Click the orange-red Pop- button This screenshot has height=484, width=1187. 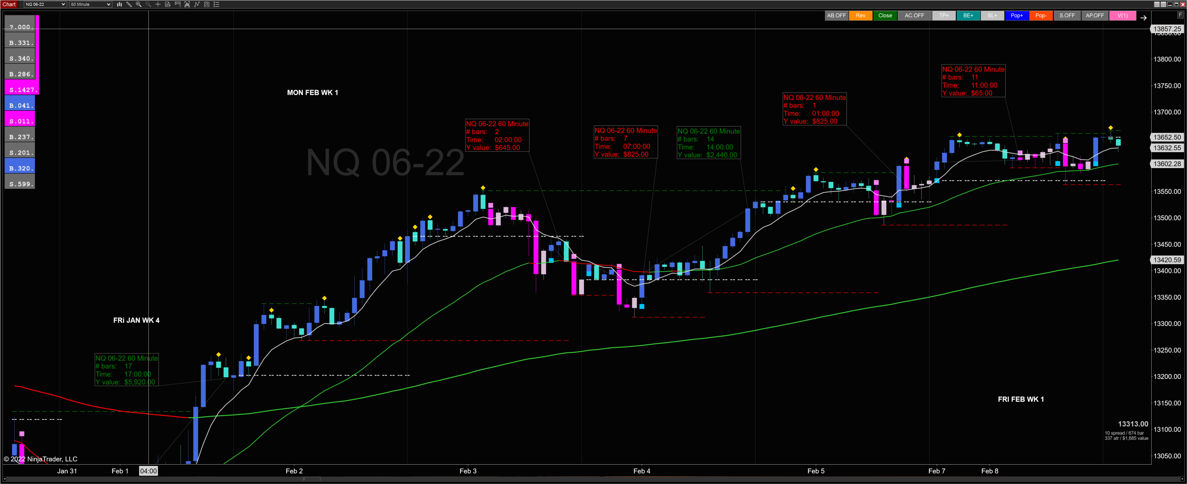tap(1040, 16)
